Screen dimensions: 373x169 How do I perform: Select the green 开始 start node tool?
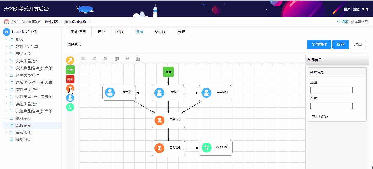(x=70, y=70)
